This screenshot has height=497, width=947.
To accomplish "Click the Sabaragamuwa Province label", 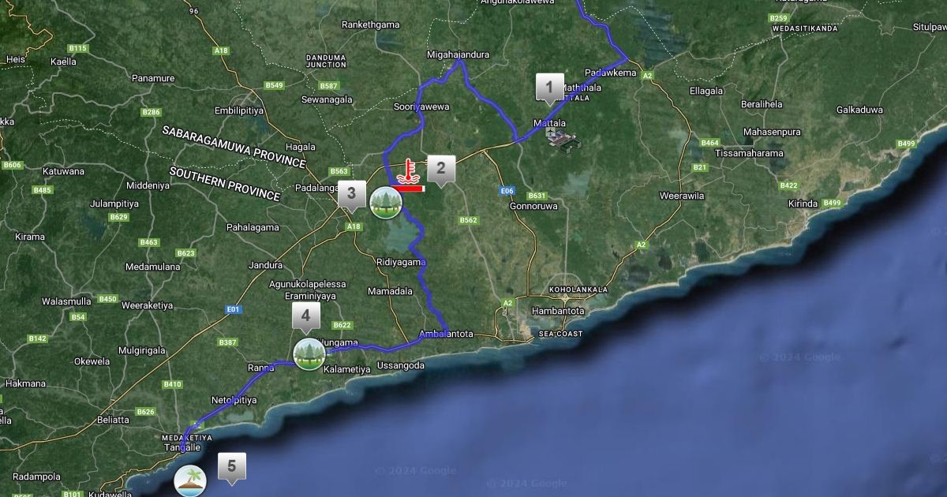I will pos(234,146).
